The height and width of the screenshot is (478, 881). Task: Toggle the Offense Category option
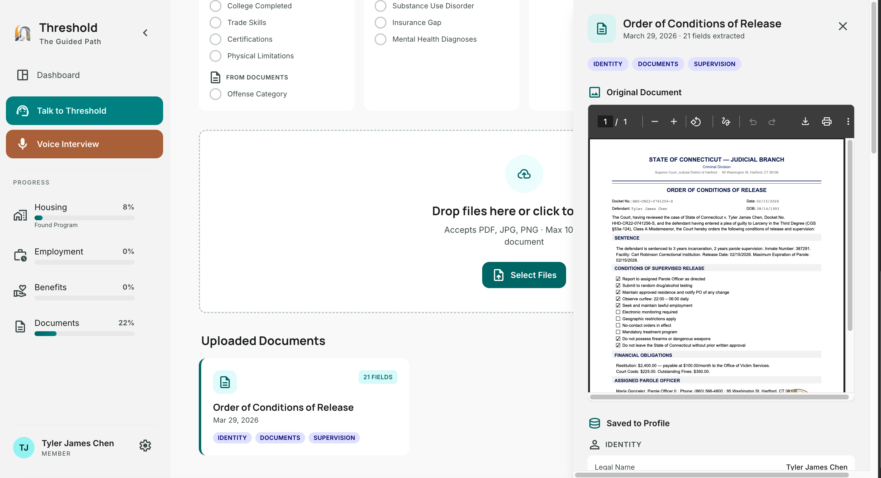pos(215,94)
